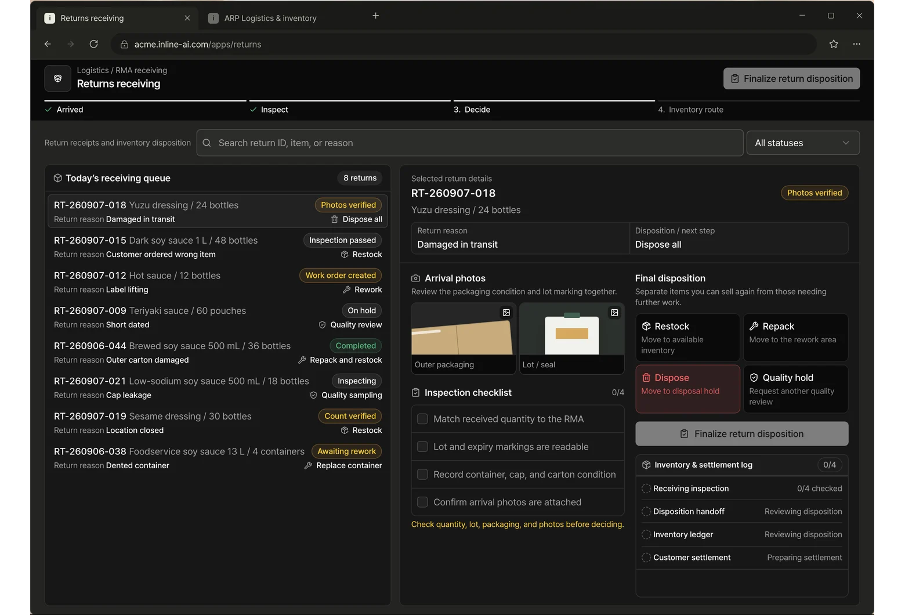Expand the Outer packaging photo icon
Image resolution: width=905 pixels, height=615 pixels.
[506, 313]
